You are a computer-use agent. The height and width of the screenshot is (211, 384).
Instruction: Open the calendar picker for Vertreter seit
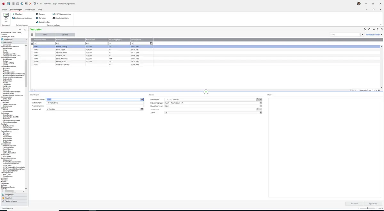click(142, 109)
